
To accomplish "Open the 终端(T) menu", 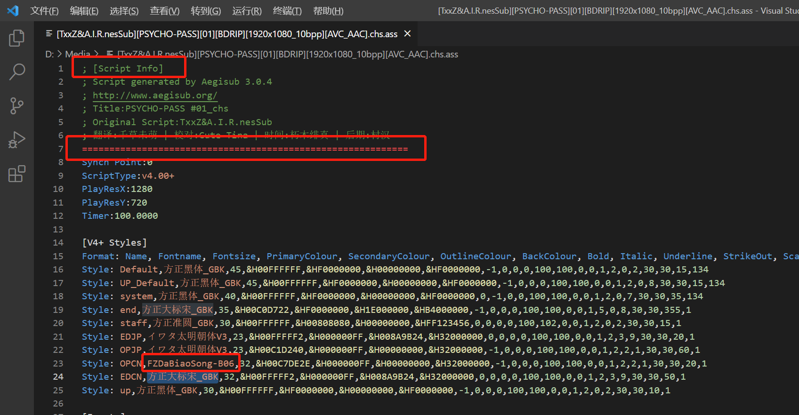I will point(287,11).
